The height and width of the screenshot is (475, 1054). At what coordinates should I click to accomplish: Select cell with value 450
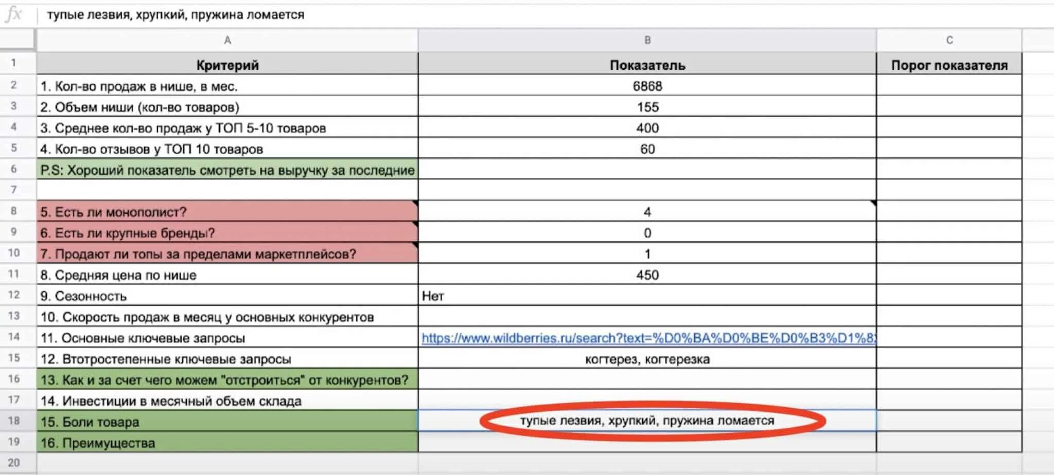click(x=647, y=275)
